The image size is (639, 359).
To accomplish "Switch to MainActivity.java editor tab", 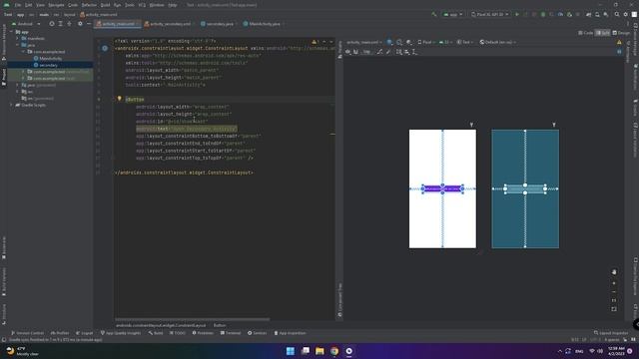I will pos(262,24).
